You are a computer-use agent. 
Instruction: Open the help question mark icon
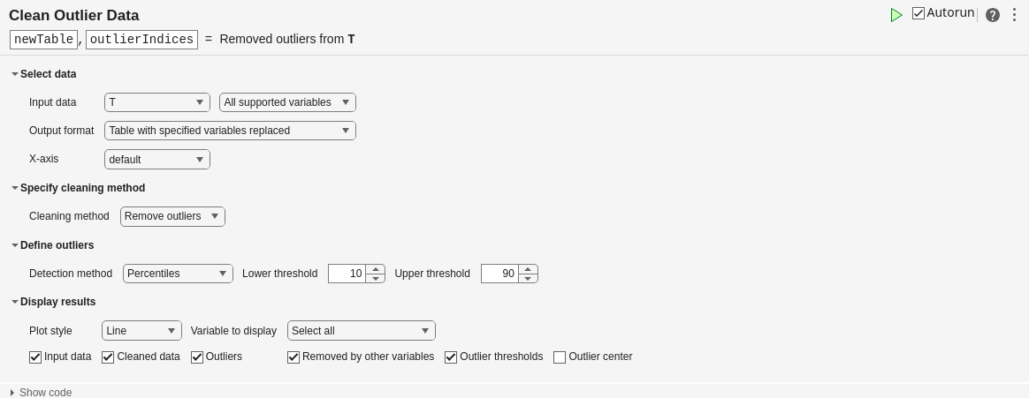tap(993, 15)
